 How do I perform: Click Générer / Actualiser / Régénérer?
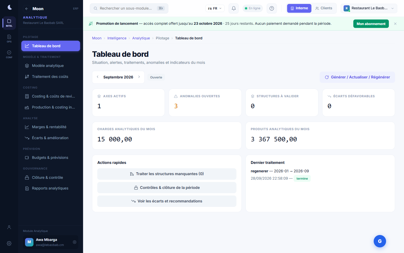click(357, 77)
